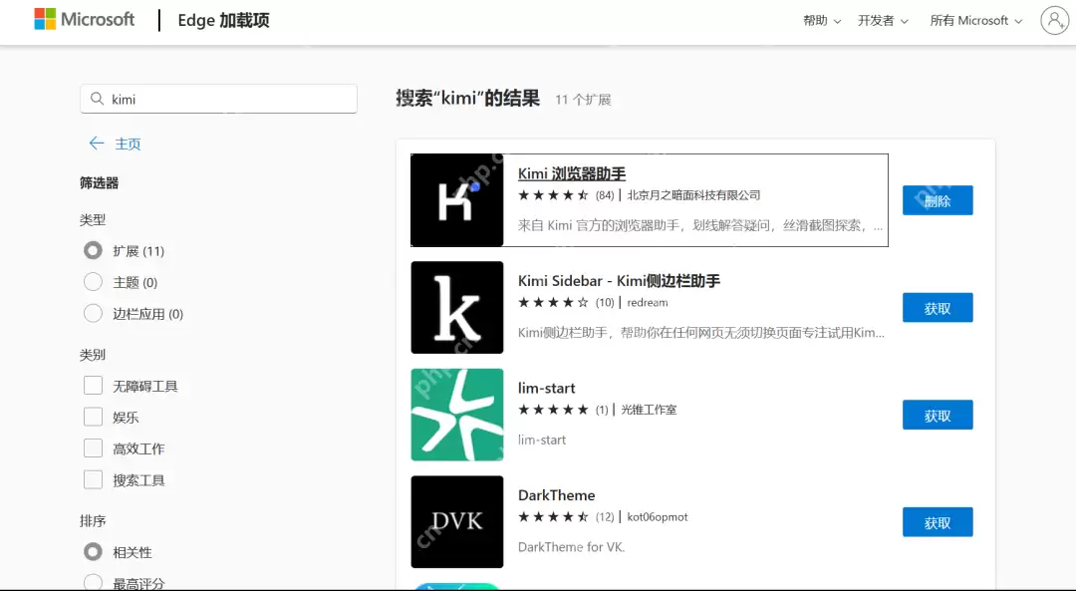The image size is (1076, 591).
Task: Click the search magnifier icon
Action: click(97, 99)
